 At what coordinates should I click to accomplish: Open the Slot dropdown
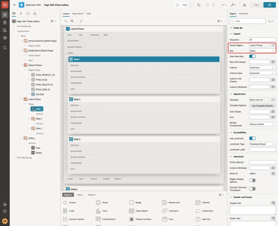tap(263, 51)
